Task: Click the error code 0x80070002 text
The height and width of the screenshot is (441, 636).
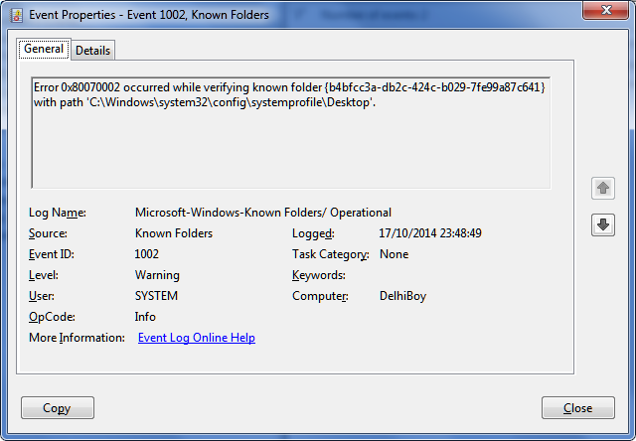Action: tap(90, 87)
